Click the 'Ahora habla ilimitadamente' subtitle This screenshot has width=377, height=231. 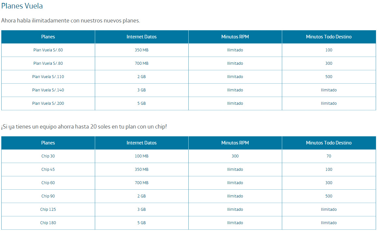pyautogui.click(x=70, y=20)
